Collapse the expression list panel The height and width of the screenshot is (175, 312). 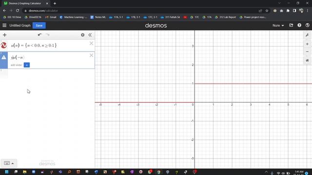(x=90, y=35)
